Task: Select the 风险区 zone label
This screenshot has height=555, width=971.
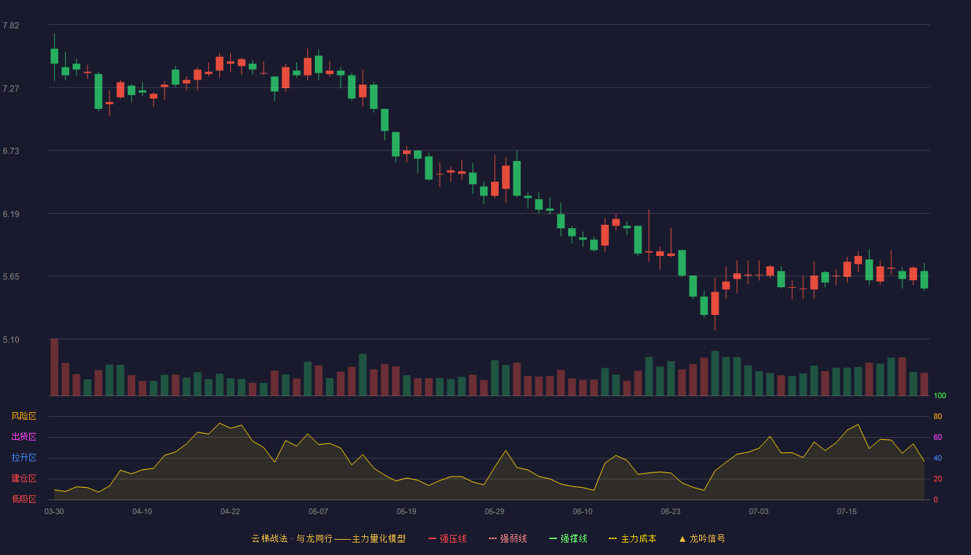Action: click(x=24, y=416)
